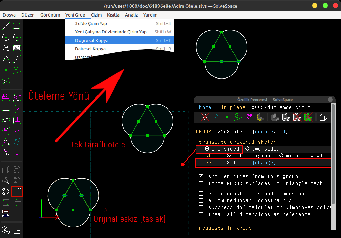This screenshot has width=341, height=238.
Task: Create step rotating group icon
Action: 6,192
